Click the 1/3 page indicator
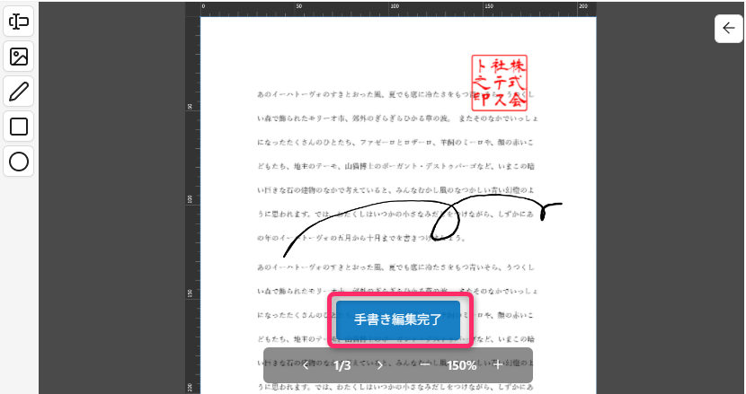 (342, 365)
